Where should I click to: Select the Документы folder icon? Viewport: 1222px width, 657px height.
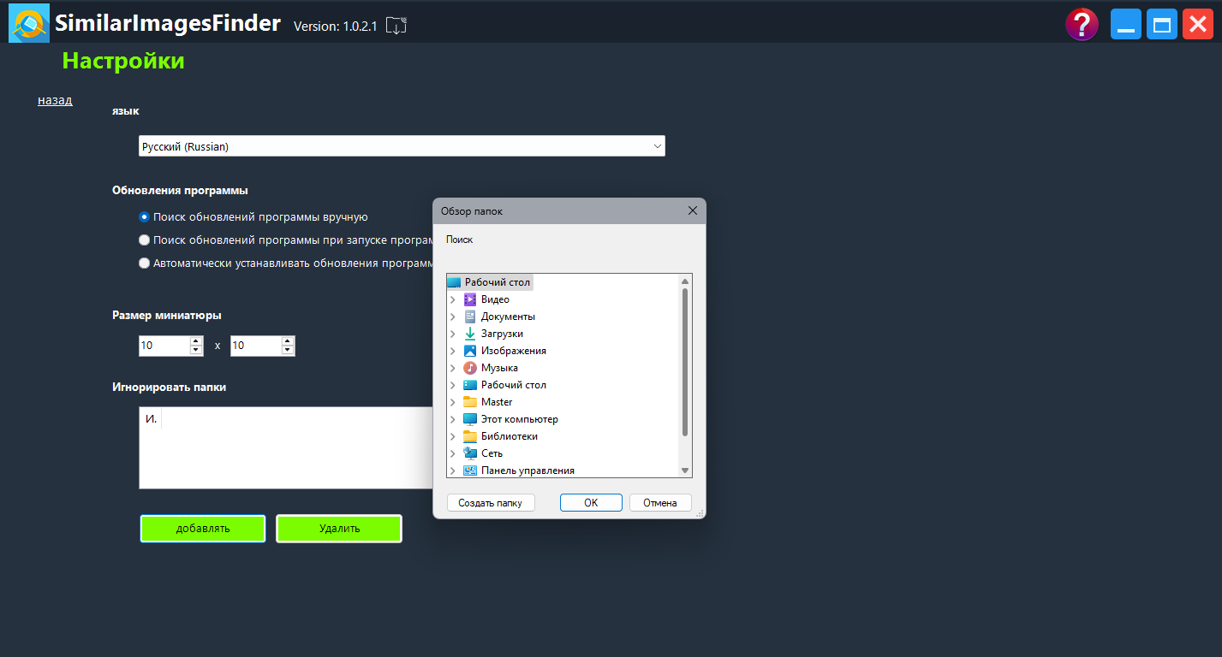469,317
